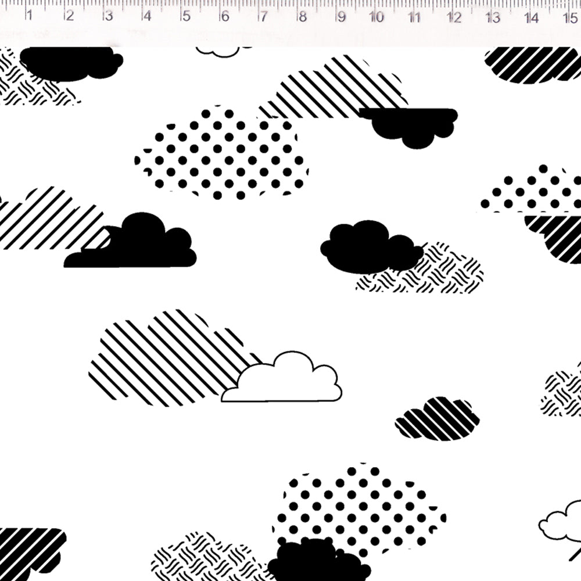The image size is (581, 581).
Task: Click the number 1 on the ruler
Action: 29,15
